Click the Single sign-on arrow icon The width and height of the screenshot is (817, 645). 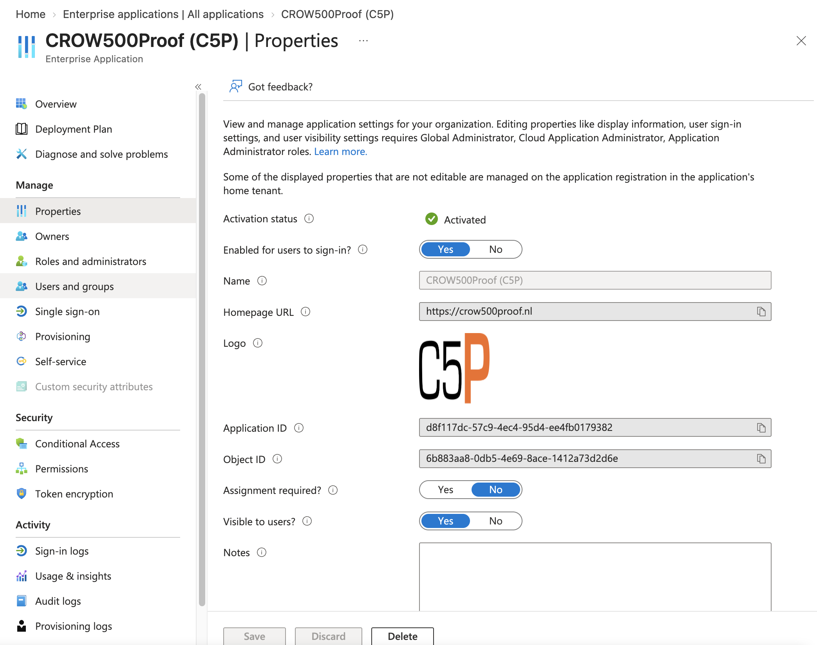point(22,311)
